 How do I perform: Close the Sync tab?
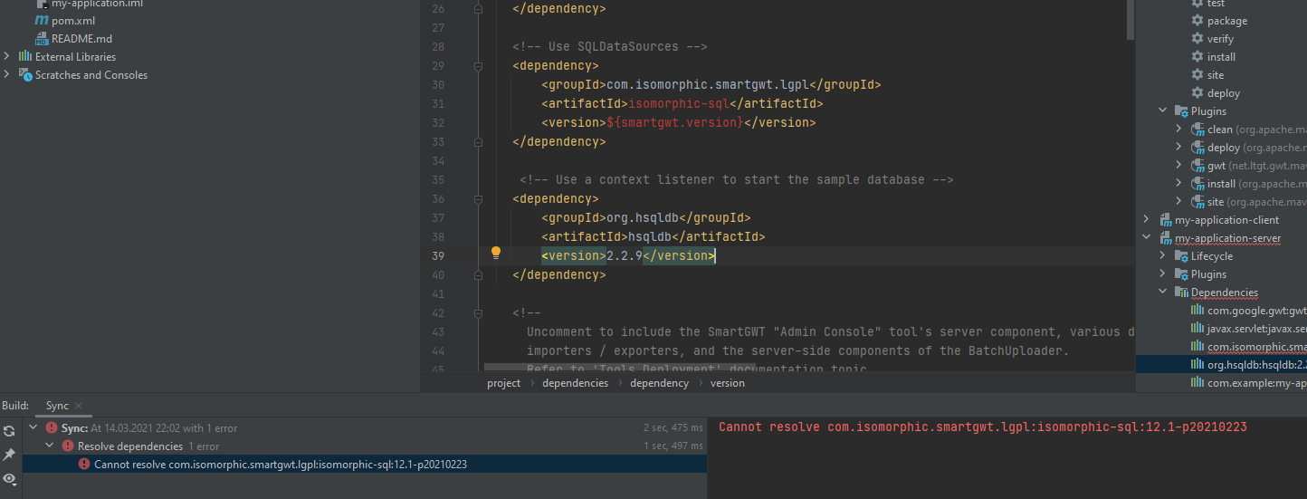[79, 407]
